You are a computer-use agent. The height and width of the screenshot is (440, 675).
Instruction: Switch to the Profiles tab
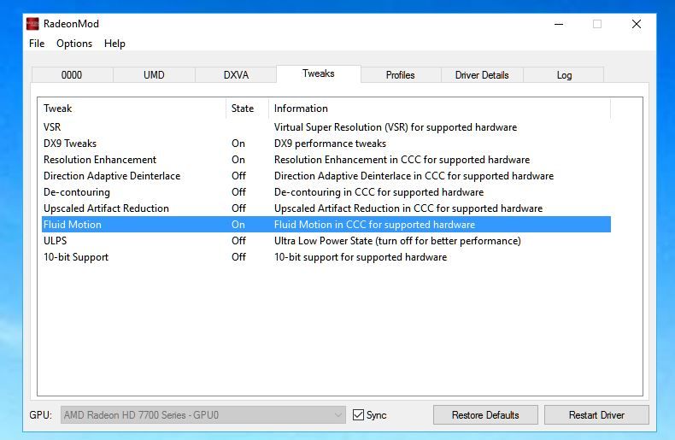pyautogui.click(x=401, y=75)
